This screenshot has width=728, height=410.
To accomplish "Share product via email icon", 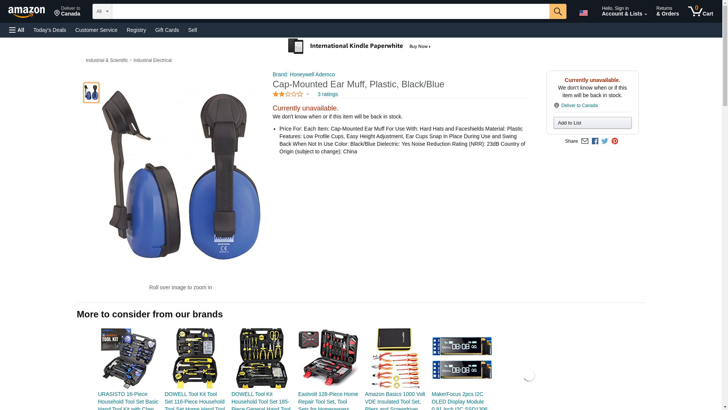I will [x=585, y=141].
